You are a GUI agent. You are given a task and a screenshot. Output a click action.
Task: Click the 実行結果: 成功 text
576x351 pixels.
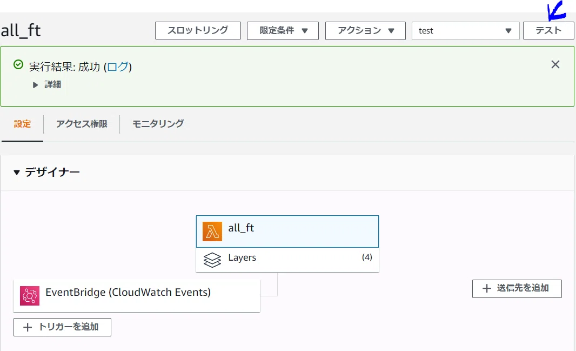pos(64,67)
